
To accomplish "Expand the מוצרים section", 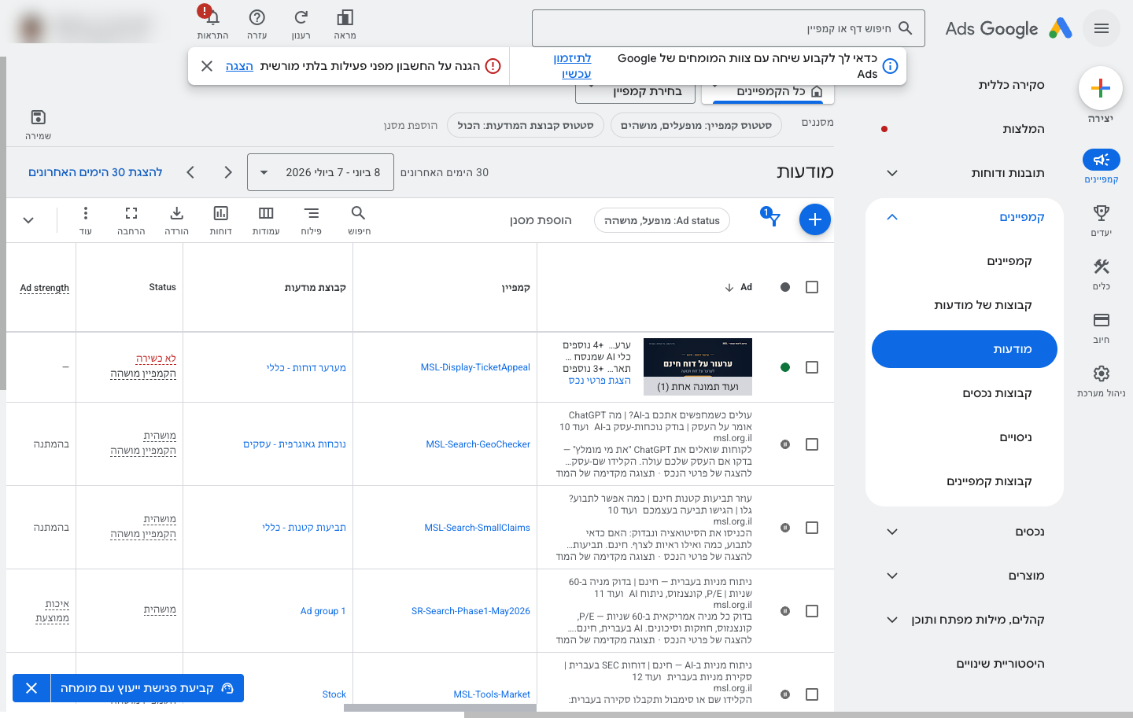I will [x=892, y=576].
